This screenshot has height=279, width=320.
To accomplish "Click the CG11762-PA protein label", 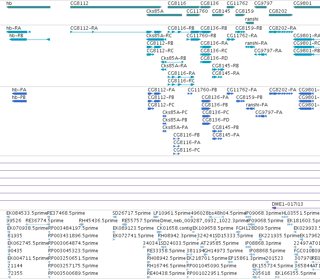I will click(242, 90).
